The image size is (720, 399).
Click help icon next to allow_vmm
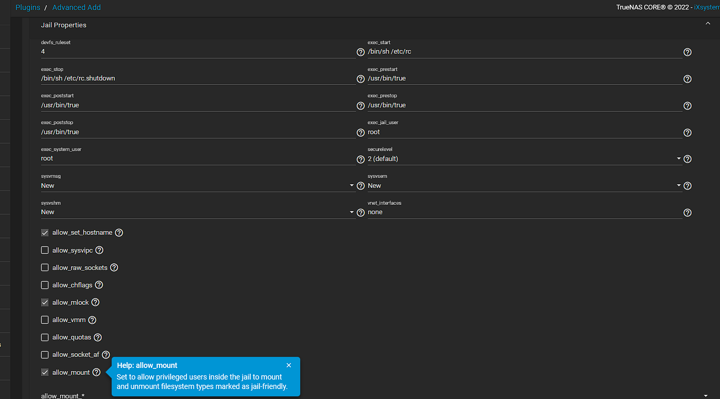(92, 320)
